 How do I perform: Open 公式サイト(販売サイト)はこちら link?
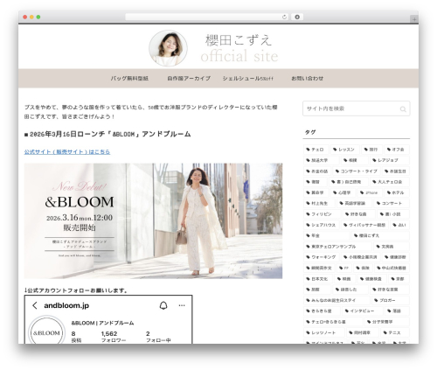tap(67, 152)
